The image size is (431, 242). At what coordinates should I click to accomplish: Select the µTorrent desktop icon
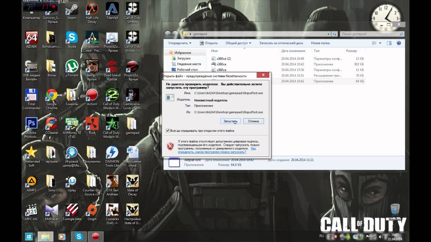[x=72, y=69]
